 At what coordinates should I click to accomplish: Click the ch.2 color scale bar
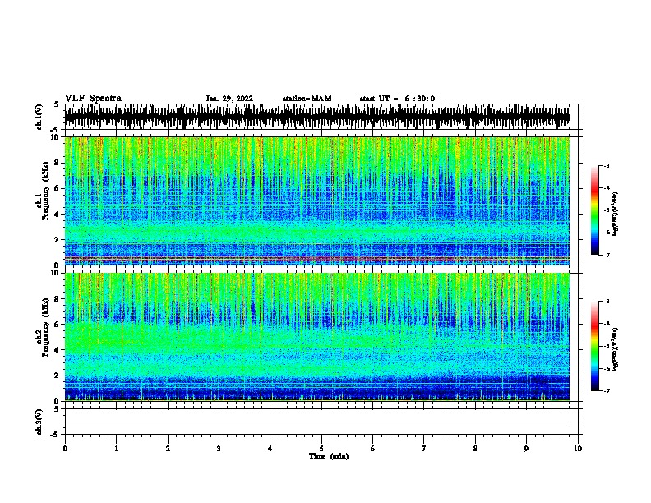coord(595,346)
